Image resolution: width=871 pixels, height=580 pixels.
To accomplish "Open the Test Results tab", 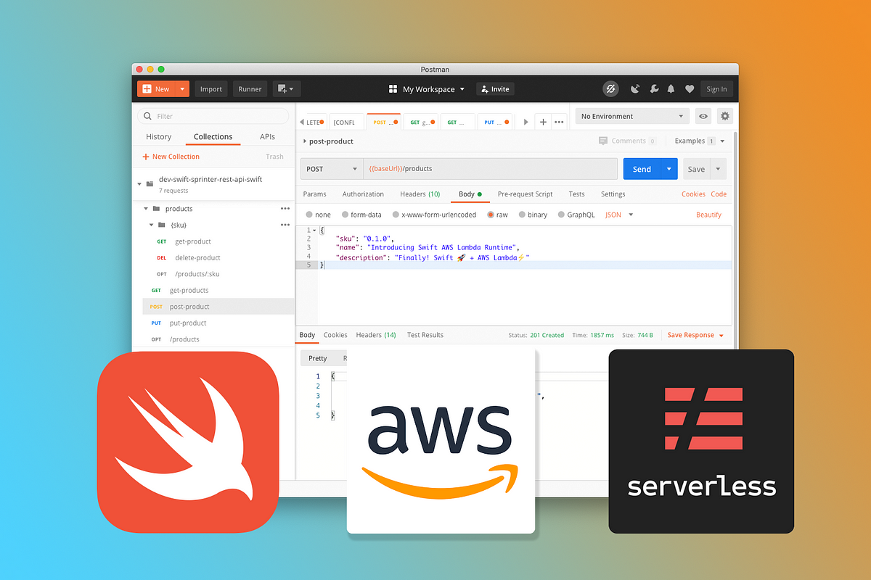I will click(425, 335).
